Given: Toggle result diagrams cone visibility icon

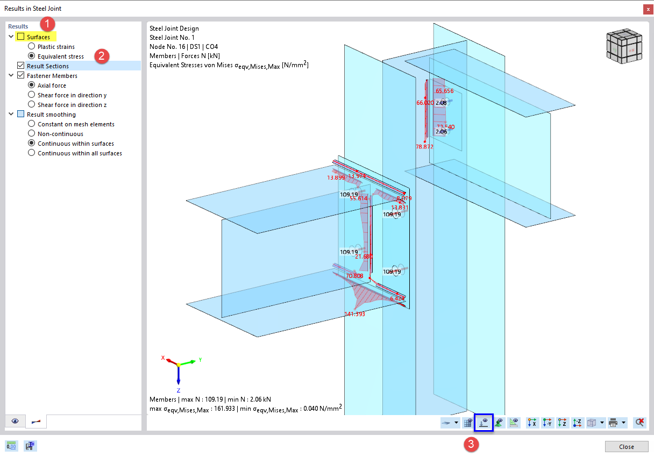Looking at the screenshot, I should click(498, 423).
